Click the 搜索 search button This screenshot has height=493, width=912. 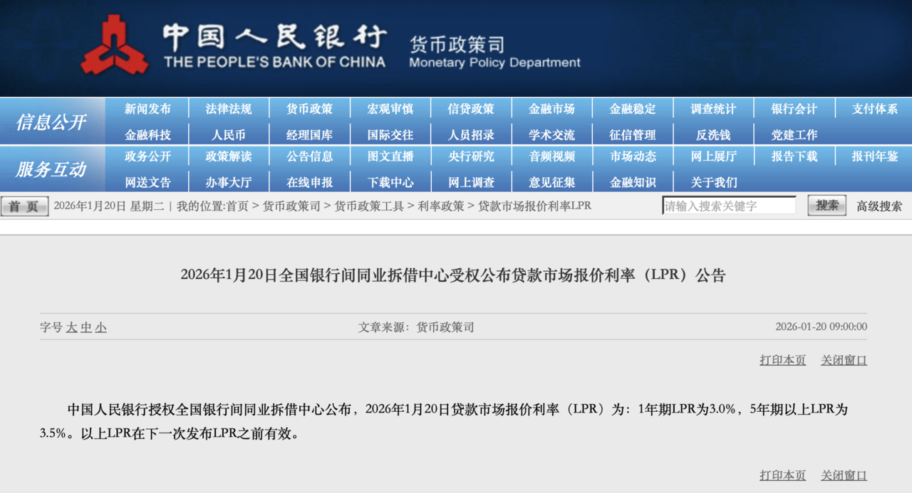click(x=826, y=205)
